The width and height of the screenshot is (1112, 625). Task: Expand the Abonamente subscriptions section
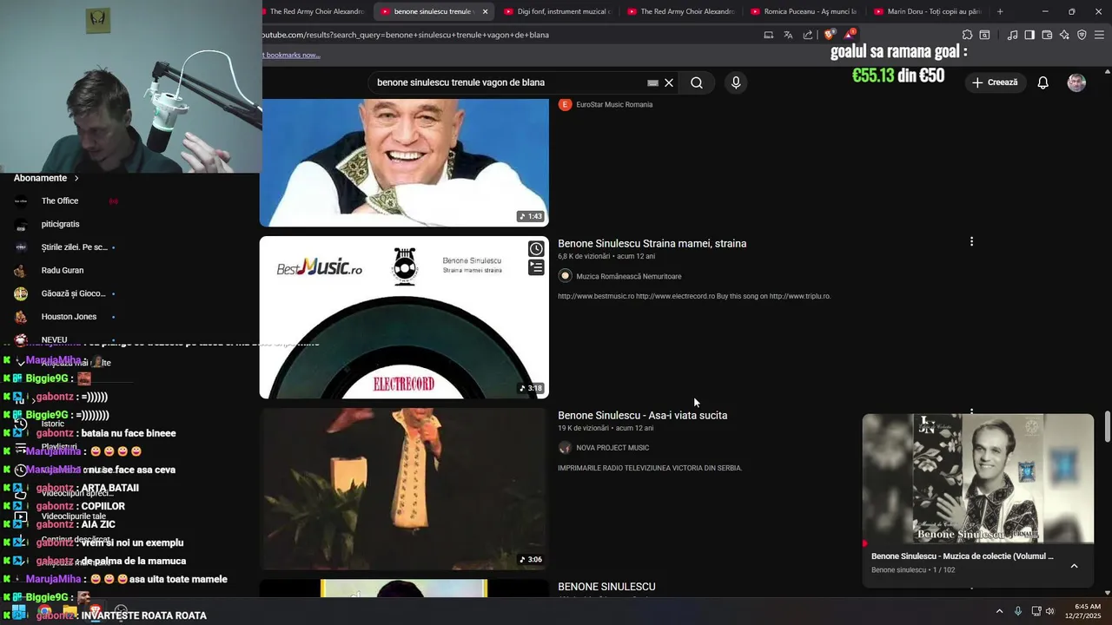point(46,178)
